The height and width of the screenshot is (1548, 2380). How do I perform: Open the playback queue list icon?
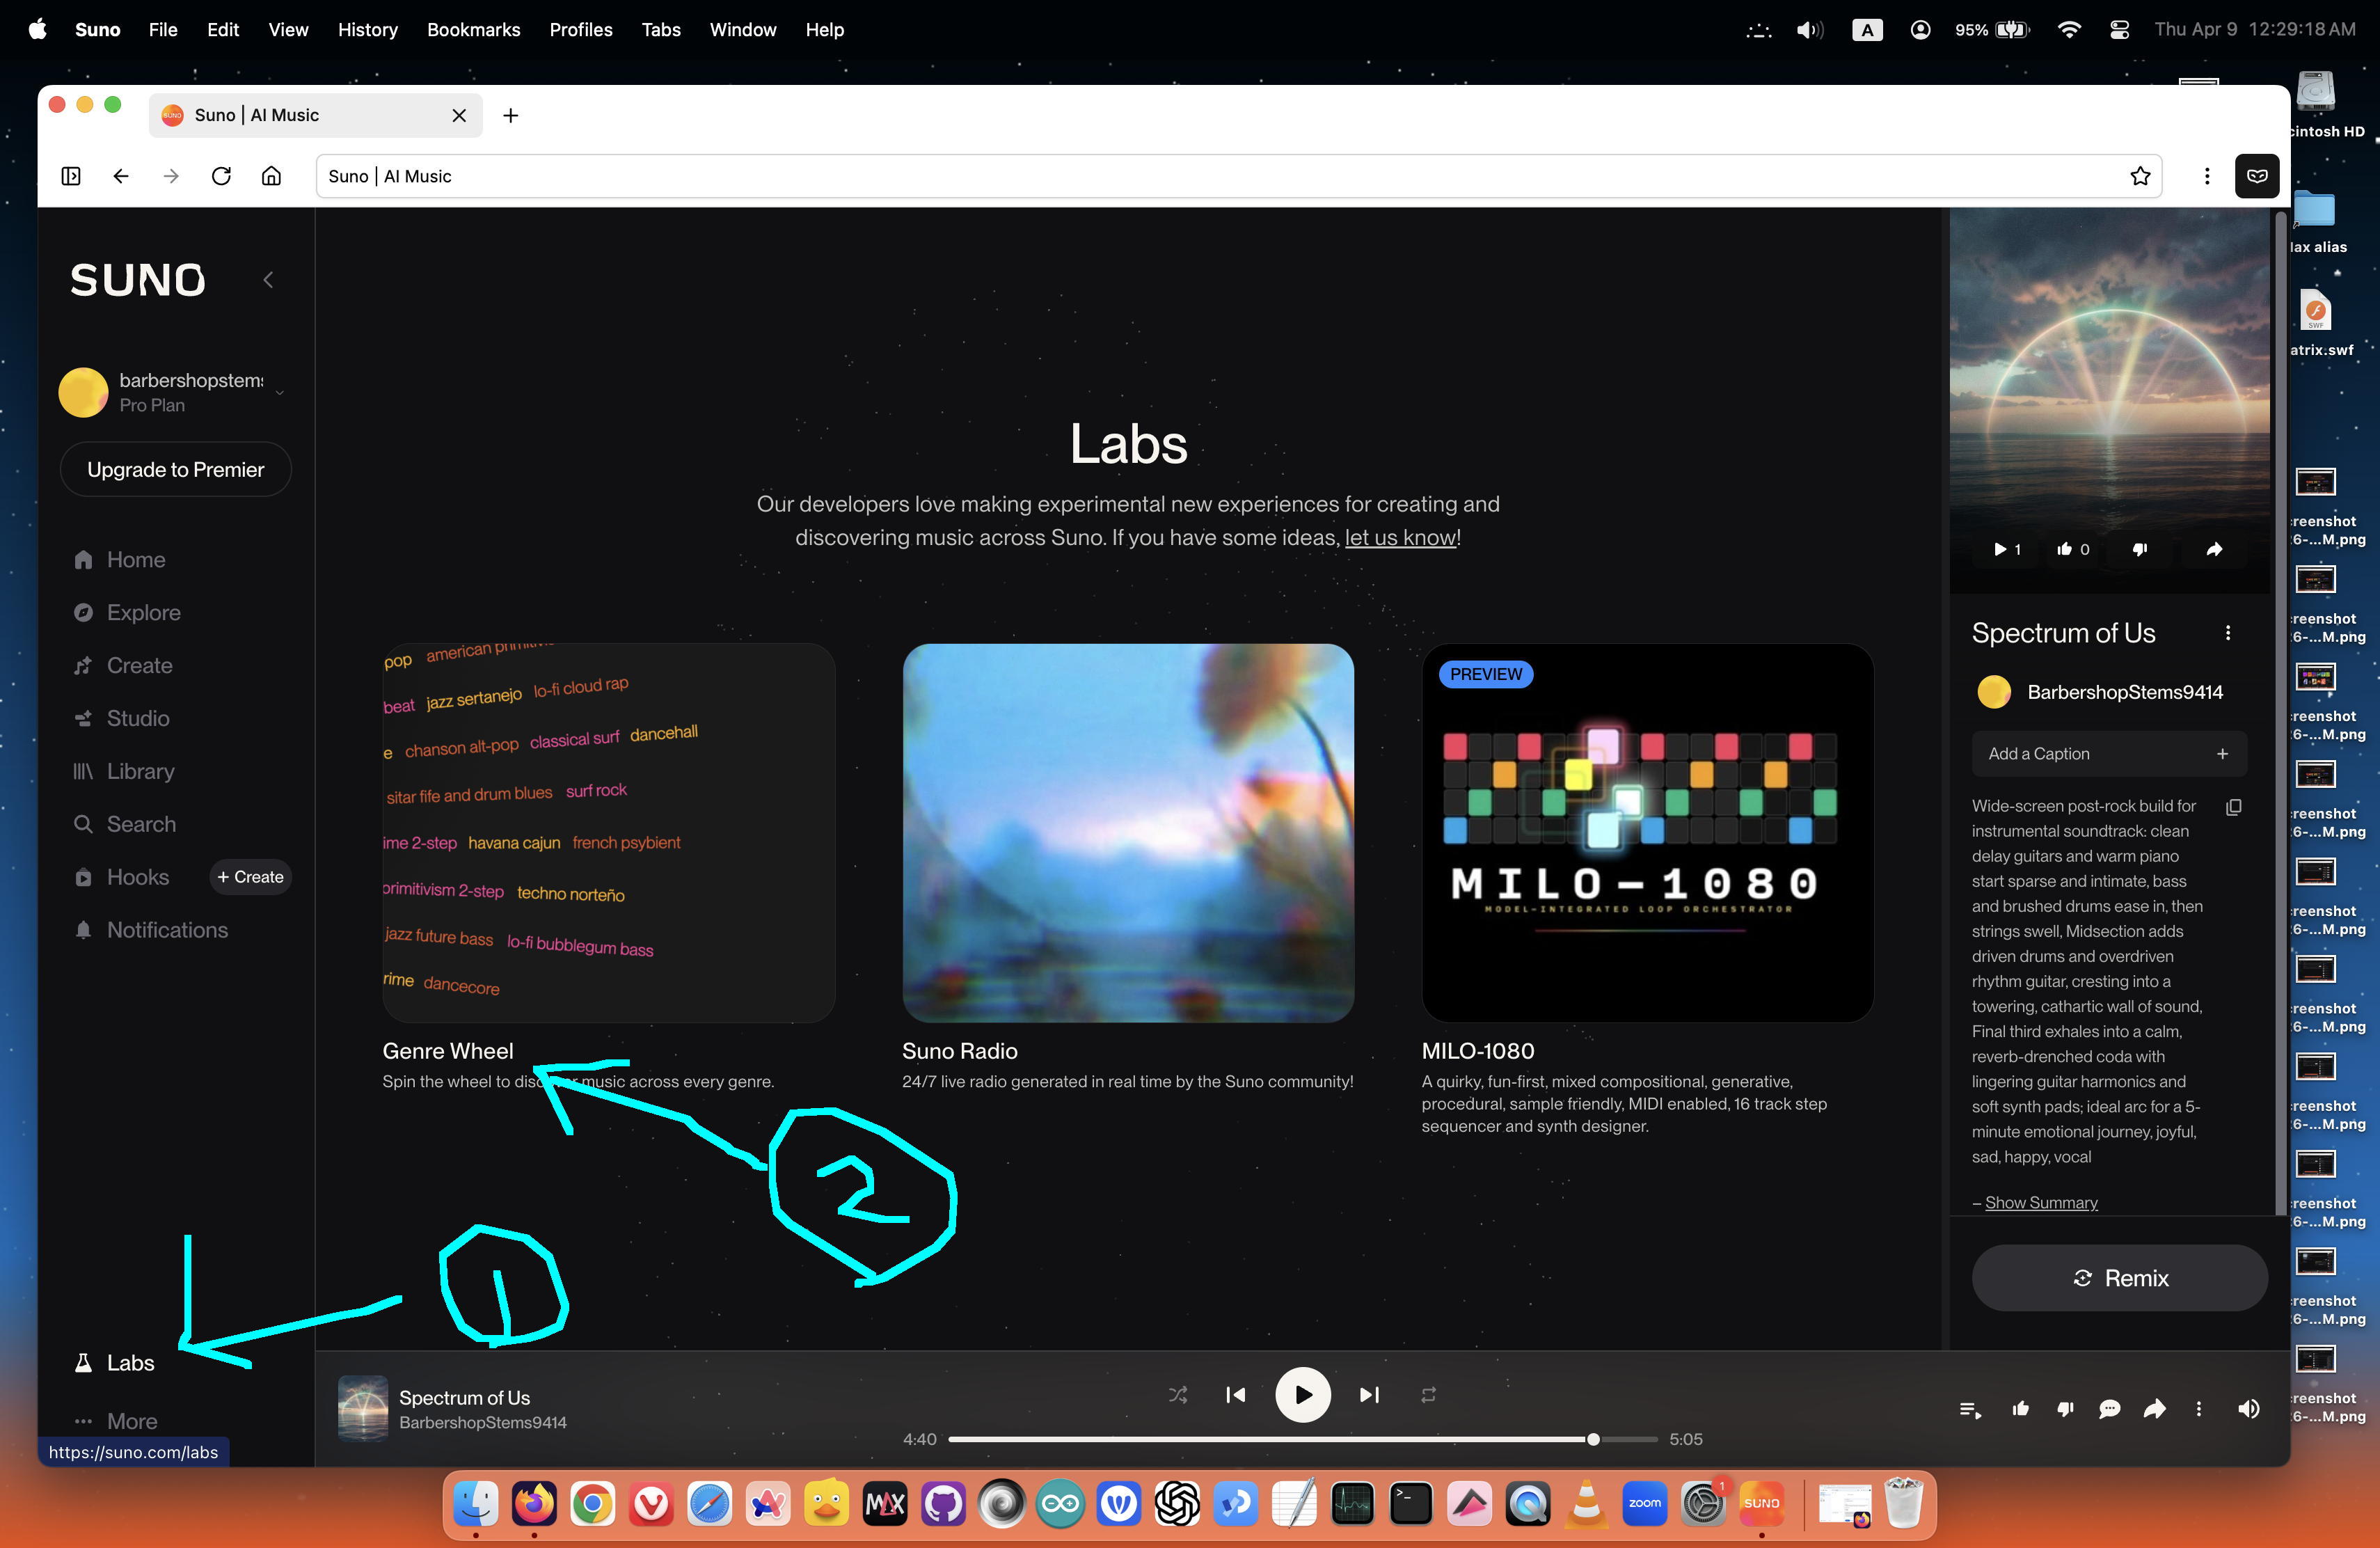point(1969,1409)
